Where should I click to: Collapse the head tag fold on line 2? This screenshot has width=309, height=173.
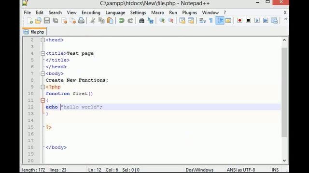(x=43, y=40)
